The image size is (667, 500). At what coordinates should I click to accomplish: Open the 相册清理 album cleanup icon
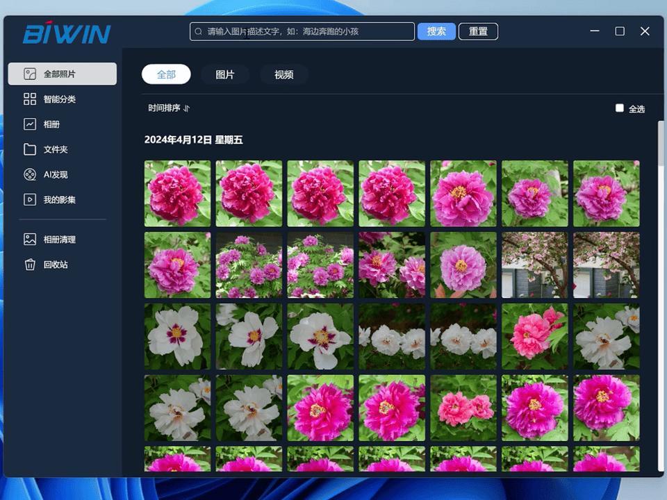click(29, 239)
